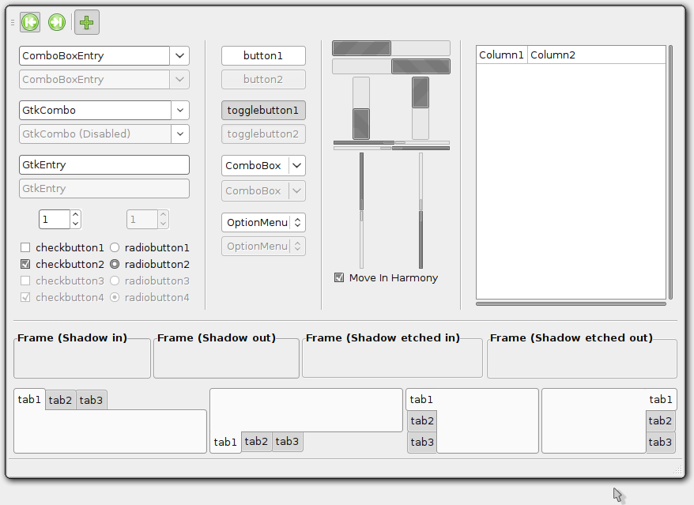Click disabled radiobutton3
This screenshot has height=505, width=694.
115,281
